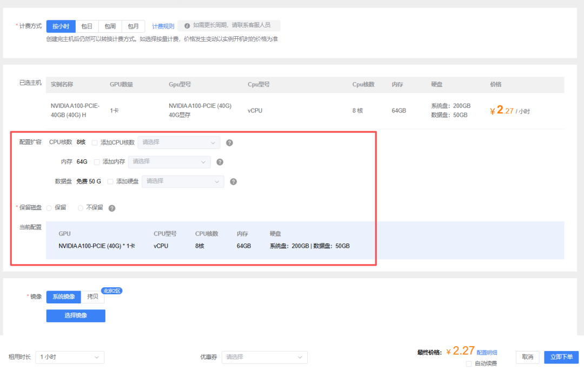This screenshot has width=584, height=372.
Task: Toggle the 自动续费 checkbox
Action: [469, 364]
